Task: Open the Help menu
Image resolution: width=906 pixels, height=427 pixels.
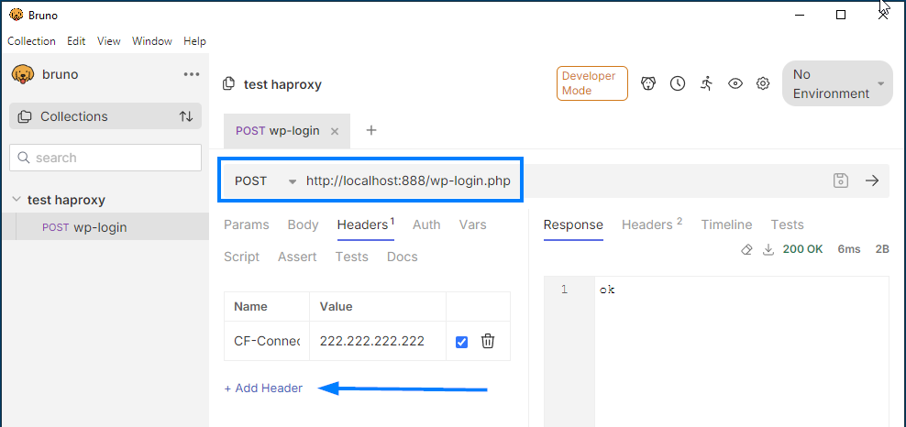Action: point(194,41)
